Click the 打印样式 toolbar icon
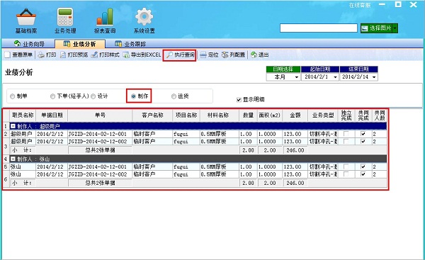The height and width of the screenshot is (260, 425). coord(94,55)
